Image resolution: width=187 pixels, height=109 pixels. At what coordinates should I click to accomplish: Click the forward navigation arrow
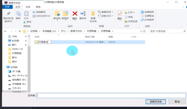[x=11, y=31]
